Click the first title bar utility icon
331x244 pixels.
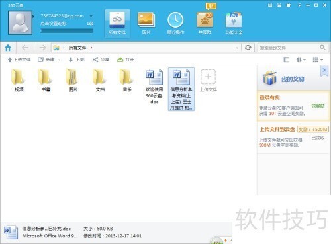(270, 5)
